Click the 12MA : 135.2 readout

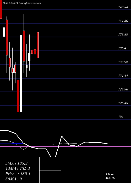click(18, 169)
